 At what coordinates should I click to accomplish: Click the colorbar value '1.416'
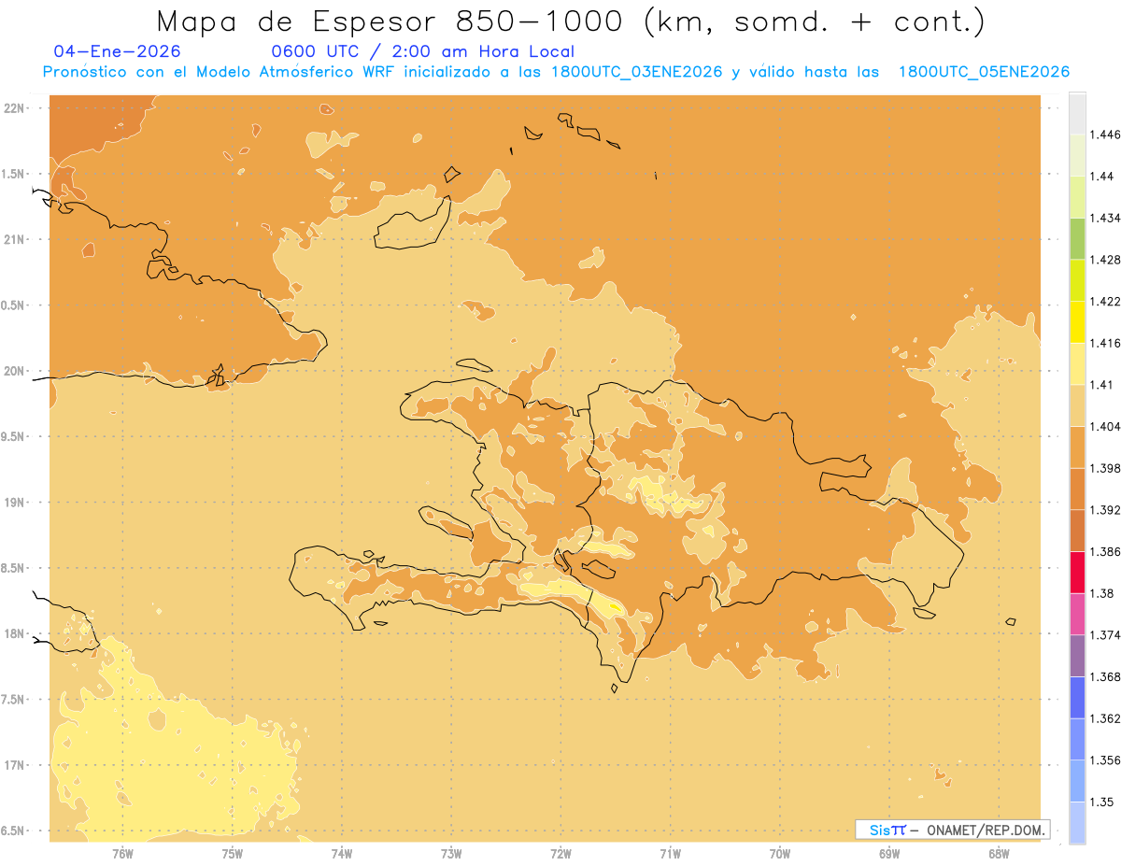(1104, 343)
